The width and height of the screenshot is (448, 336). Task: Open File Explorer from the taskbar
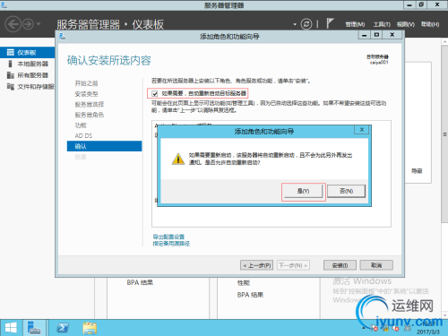click(90, 328)
